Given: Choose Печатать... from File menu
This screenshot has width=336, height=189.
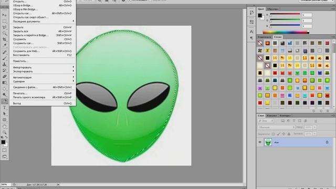Looking at the screenshot, I should [x=43, y=93].
